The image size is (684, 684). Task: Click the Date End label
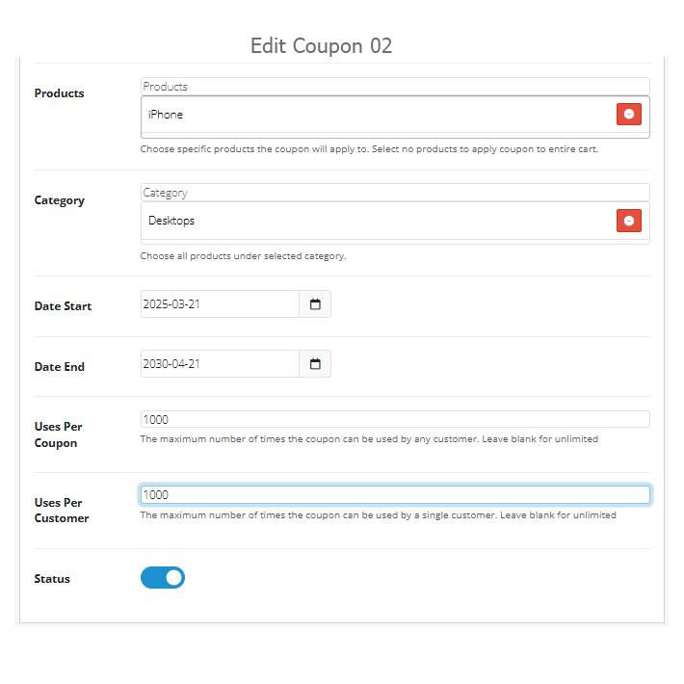[x=60, y=367]
